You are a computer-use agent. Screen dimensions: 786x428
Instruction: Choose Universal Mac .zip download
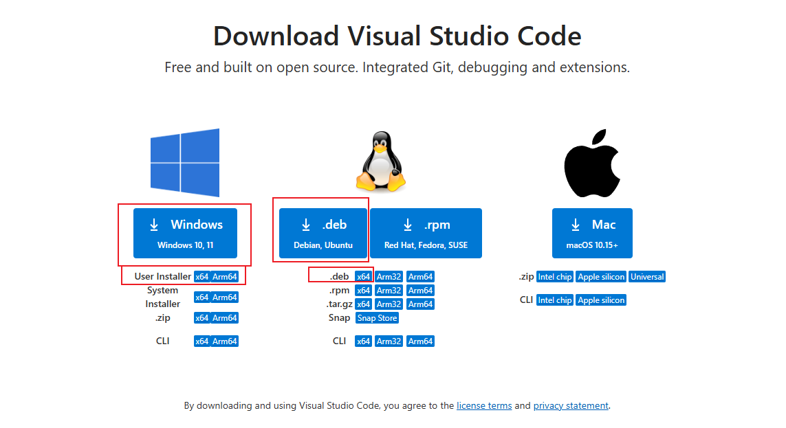(x=647, y=277)
